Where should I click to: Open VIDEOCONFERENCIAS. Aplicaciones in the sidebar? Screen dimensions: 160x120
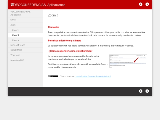[25, 13]
